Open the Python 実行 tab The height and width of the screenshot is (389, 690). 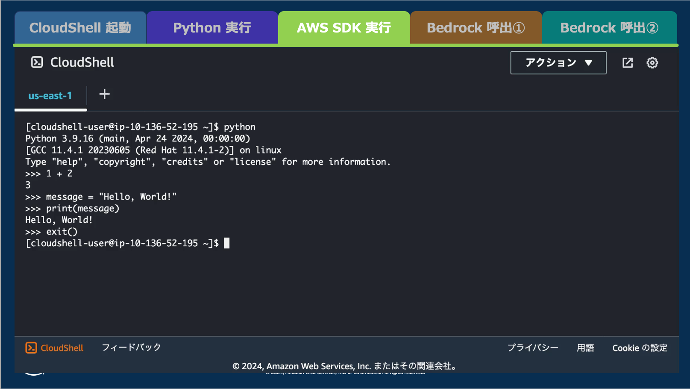(x=212, y=28)
